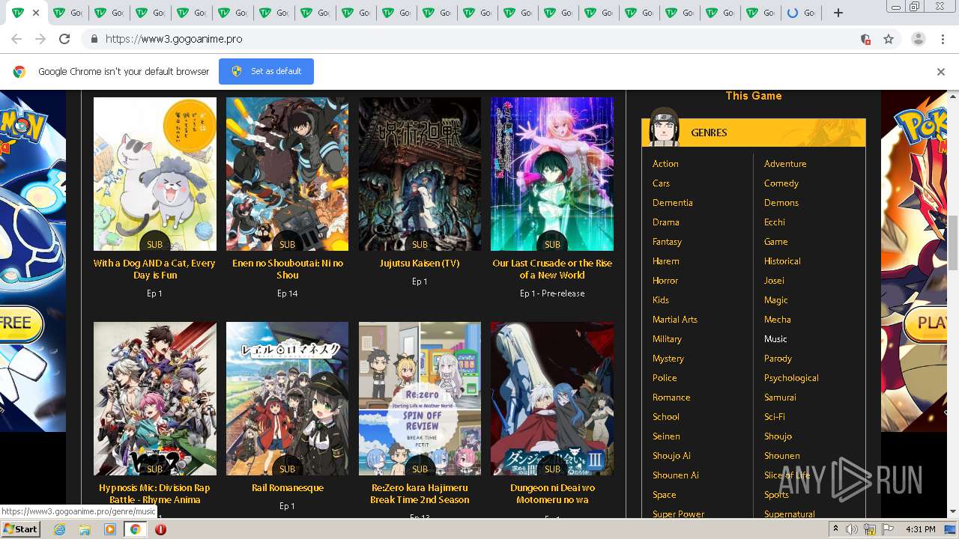Select the Sci-Fi genre
Image resolution: width=959 pixels, height=539 pixels.
point(775,417)
